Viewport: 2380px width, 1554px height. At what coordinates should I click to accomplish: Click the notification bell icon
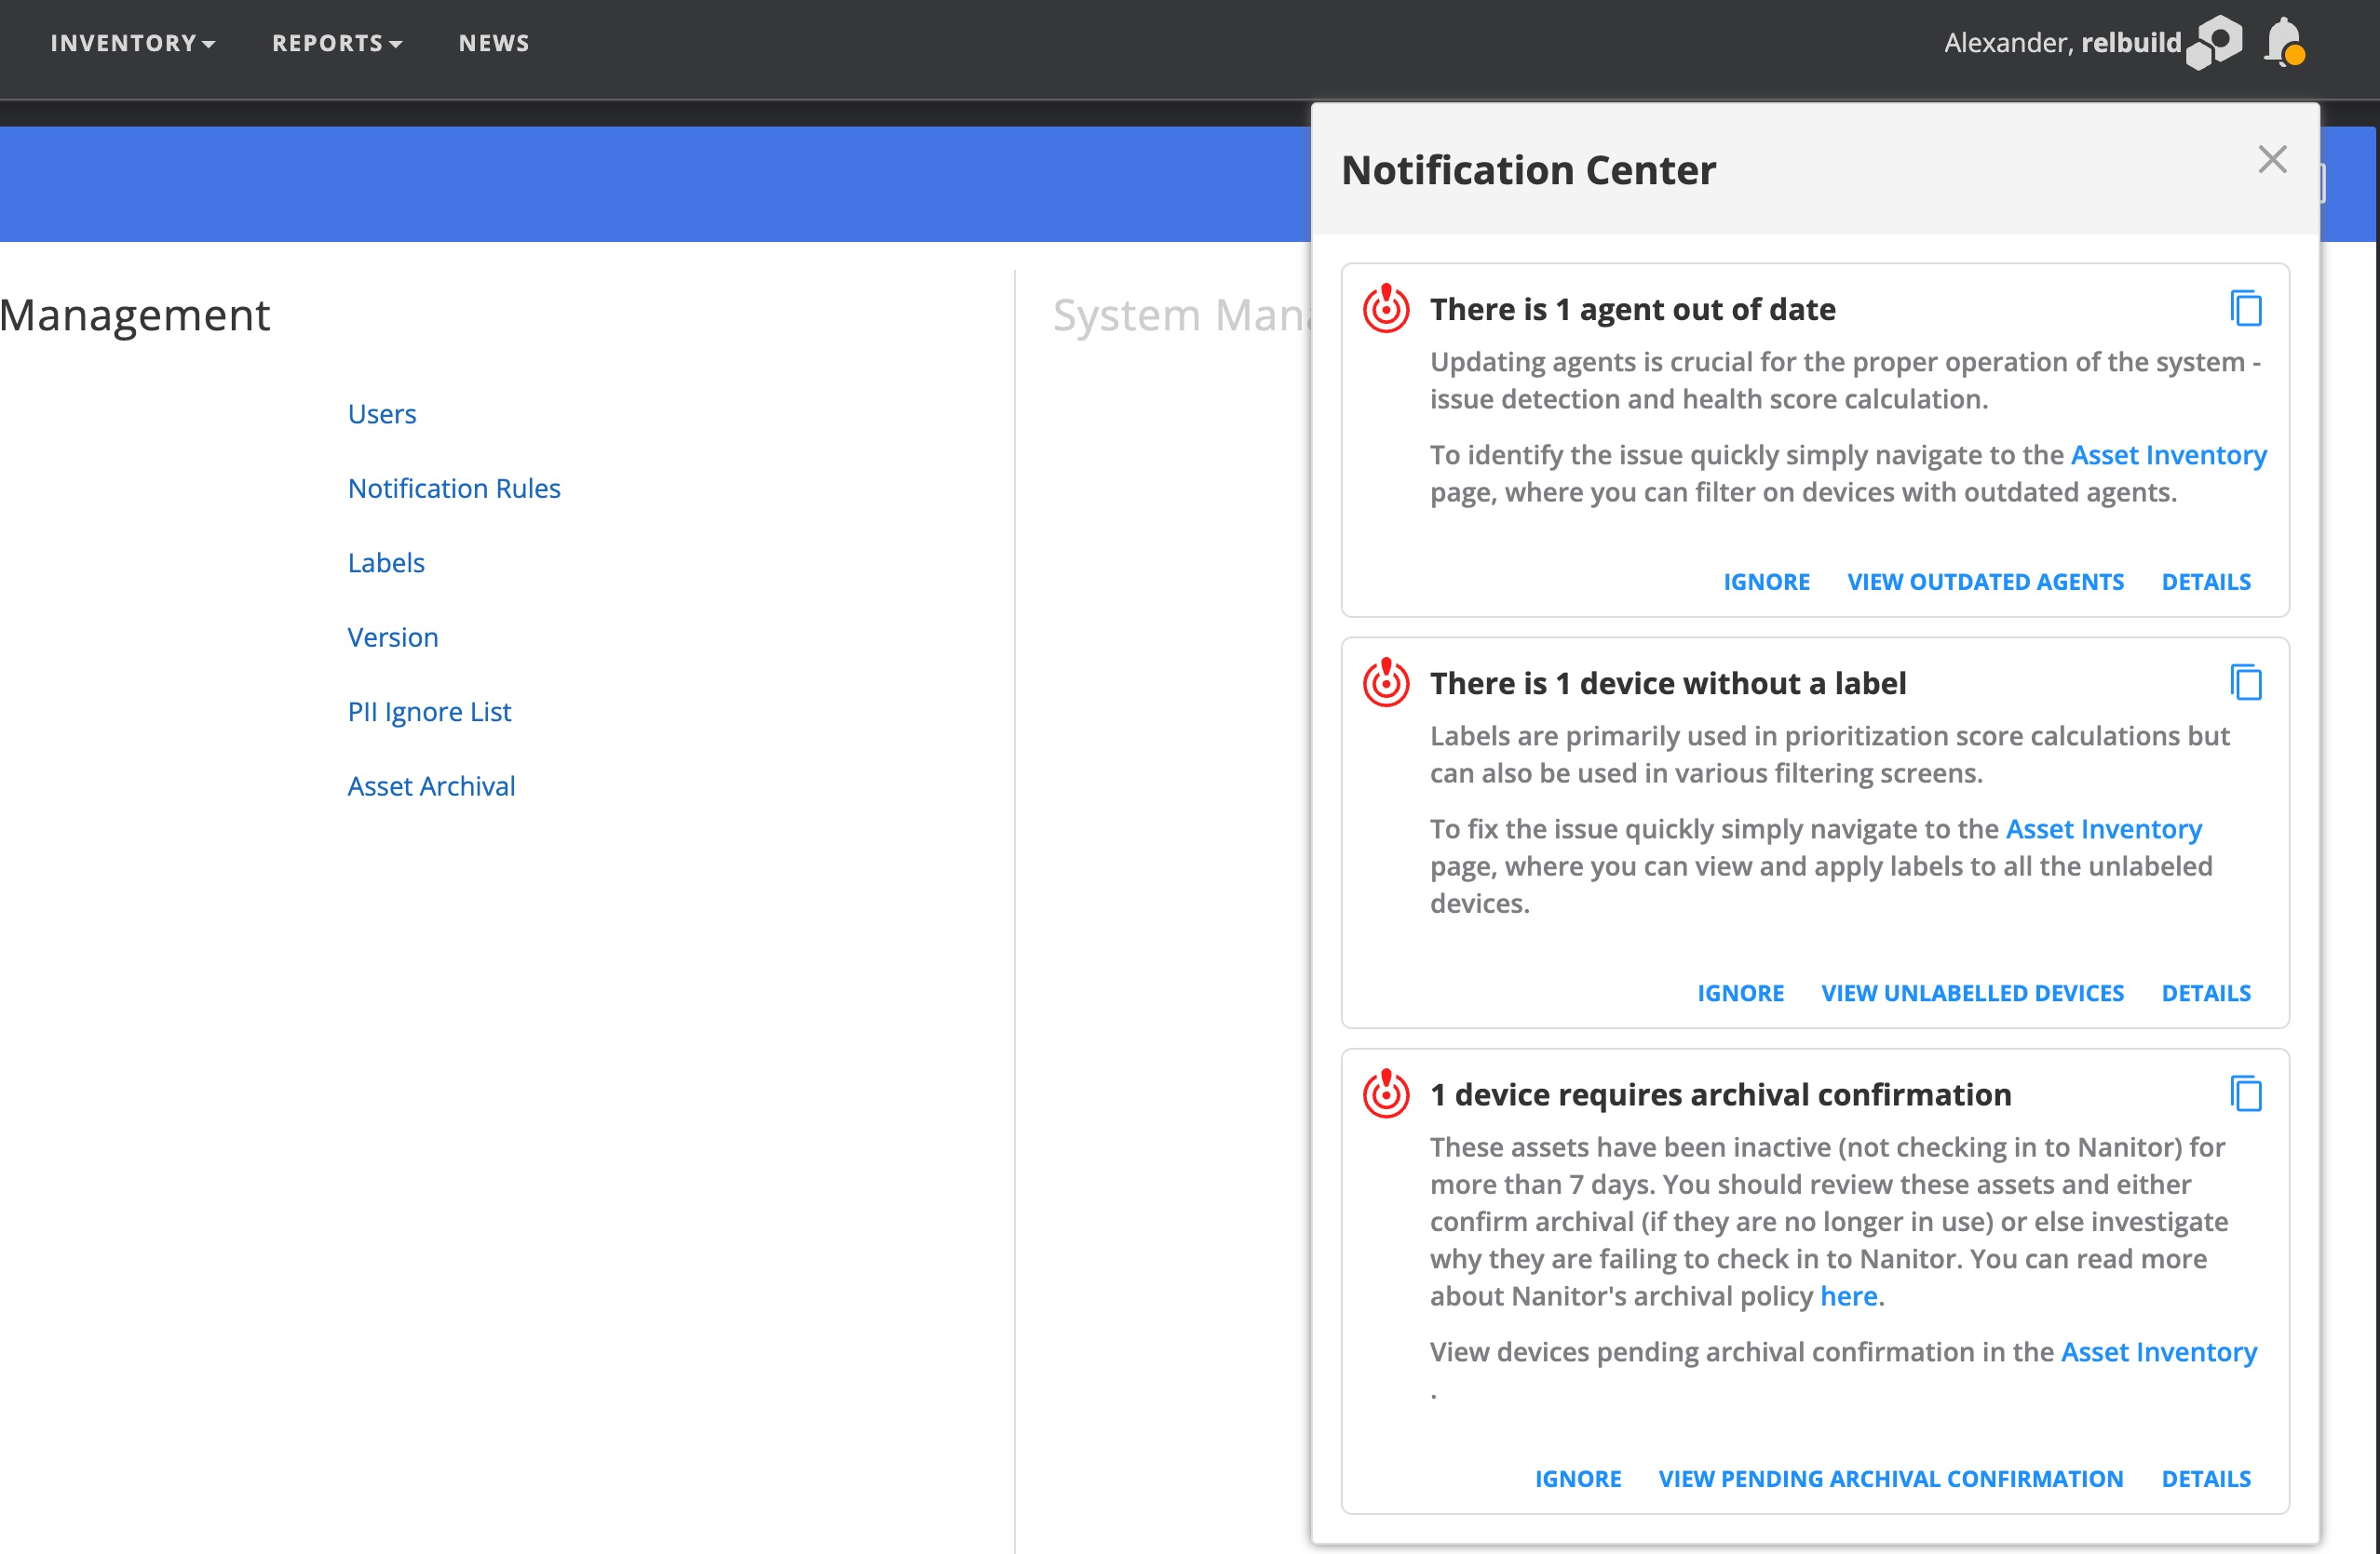click(x=2283, y=42)
